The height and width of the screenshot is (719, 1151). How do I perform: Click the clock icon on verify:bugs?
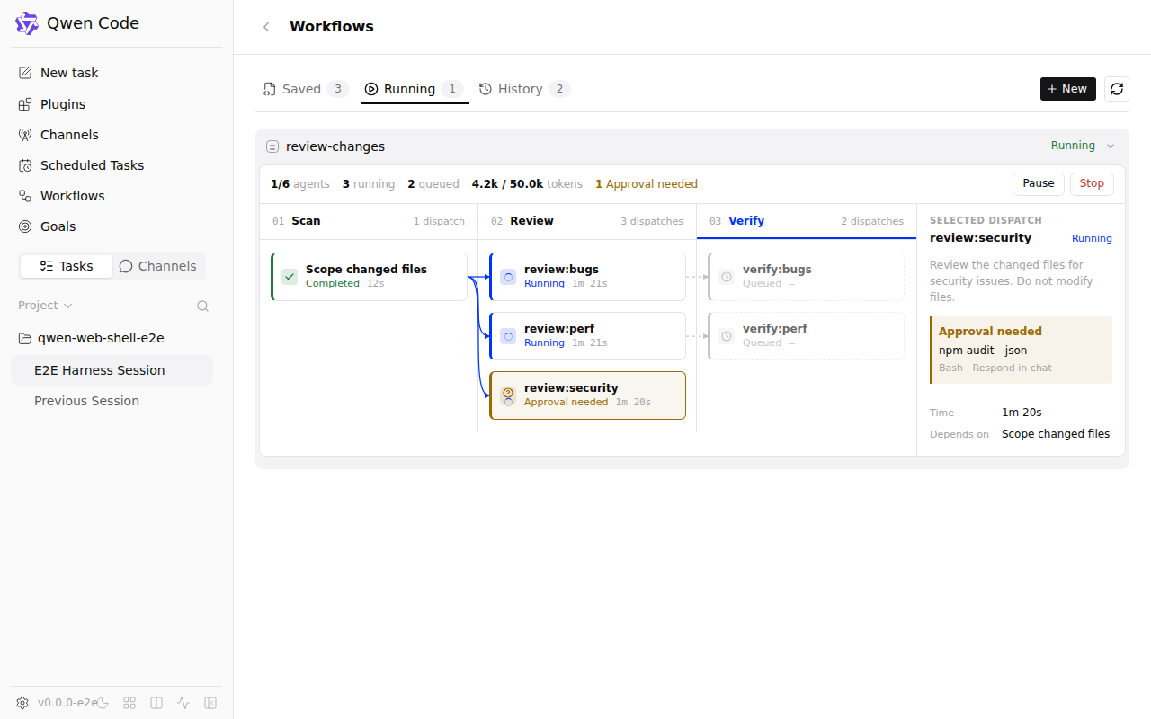click(x=727, y=277)
